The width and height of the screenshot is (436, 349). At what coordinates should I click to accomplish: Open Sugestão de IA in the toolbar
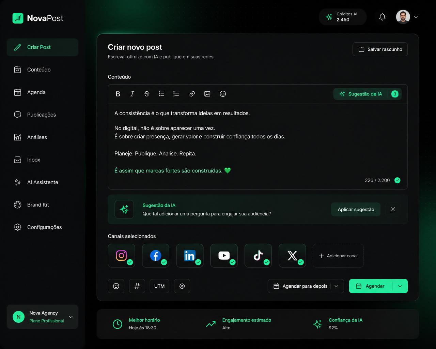[x=361, y=94]
